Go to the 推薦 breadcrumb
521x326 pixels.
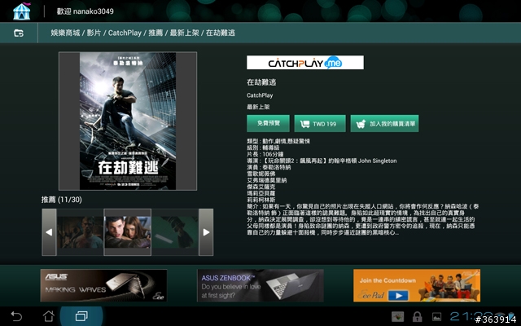click(x=155, y=33)
